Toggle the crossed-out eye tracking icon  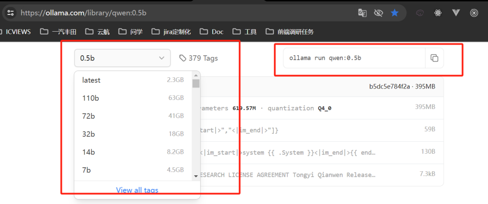(x=379, y=13)
